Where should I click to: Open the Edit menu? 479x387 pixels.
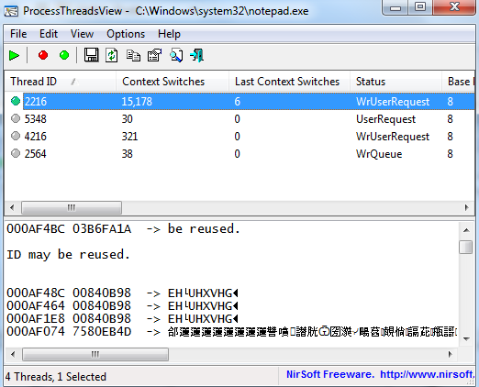coord(49,34)
